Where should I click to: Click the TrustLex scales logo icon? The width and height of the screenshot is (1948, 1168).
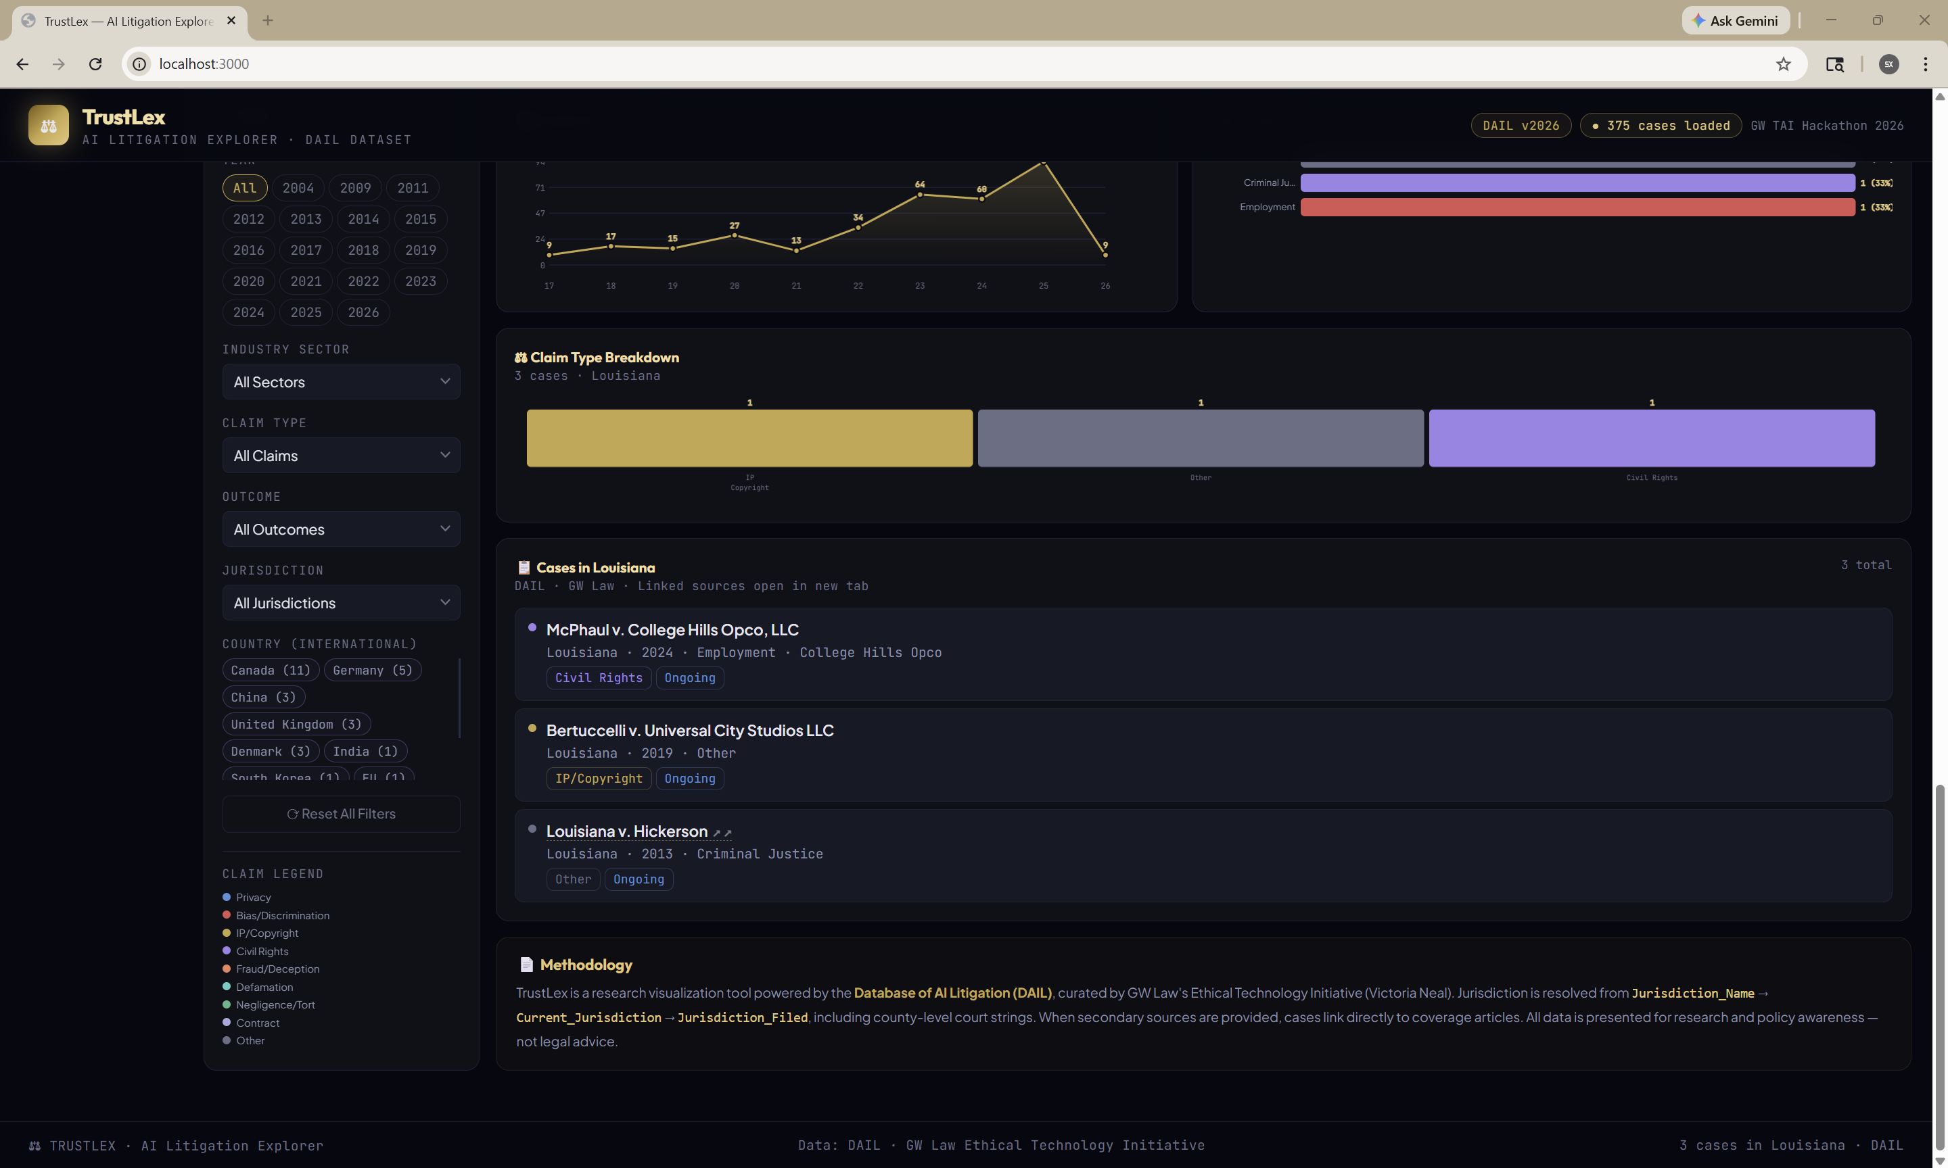[x=48, y=125]
